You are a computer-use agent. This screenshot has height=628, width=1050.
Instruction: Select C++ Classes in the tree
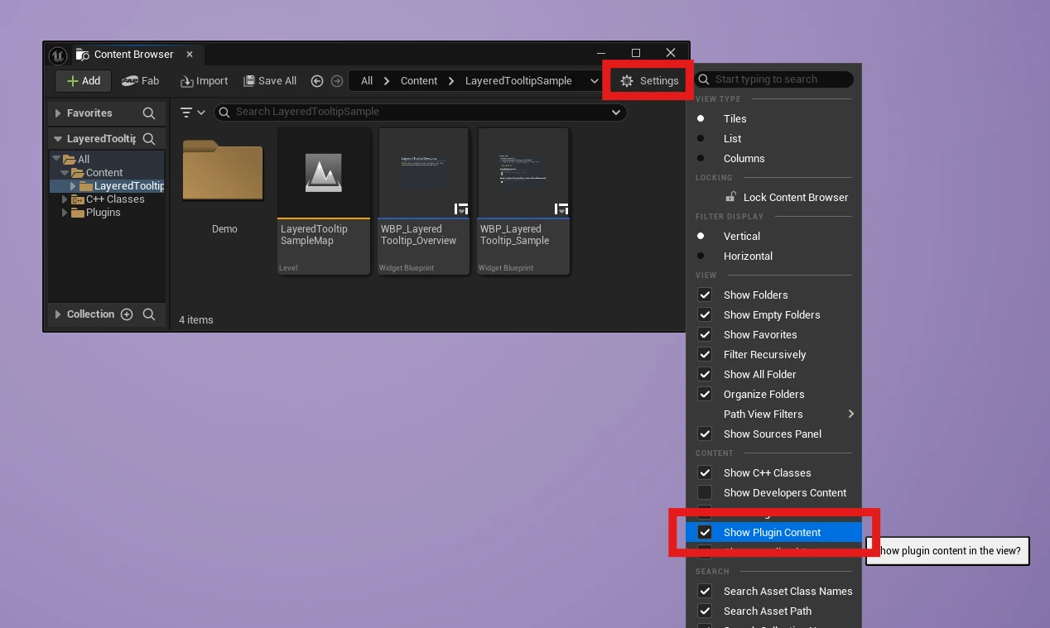(114, 199)
